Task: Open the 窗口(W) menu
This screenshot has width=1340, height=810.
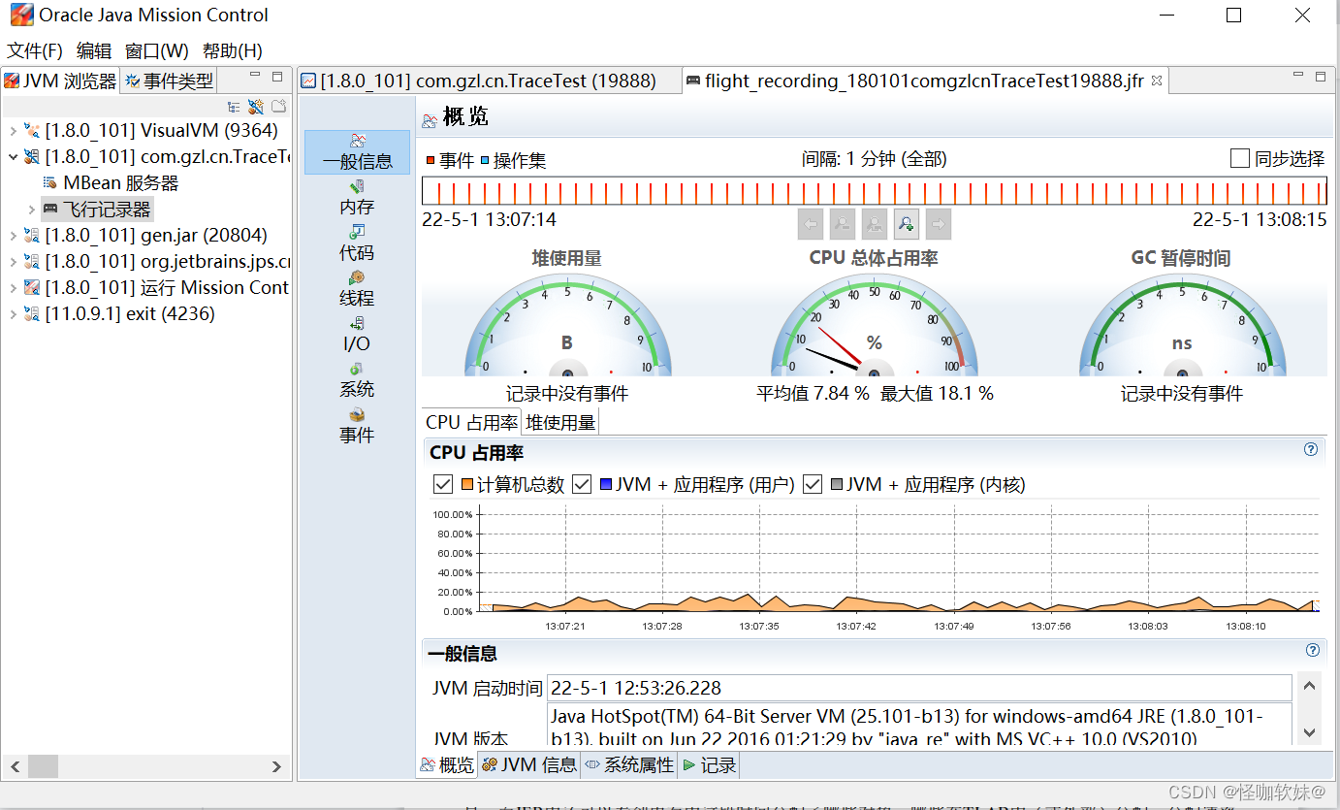Action: point(157,50)
